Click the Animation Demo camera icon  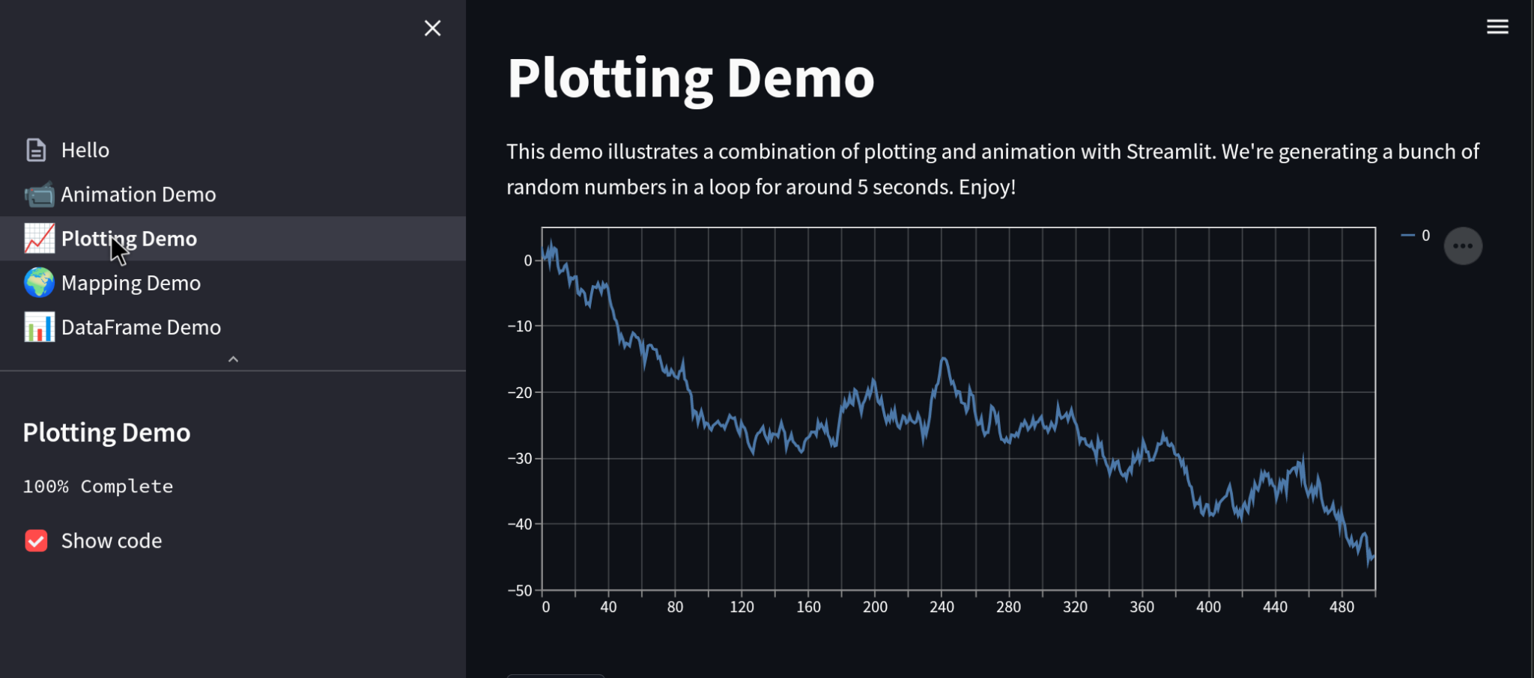tap(39, 195)
